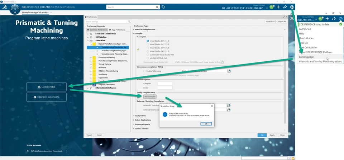Expand 3D Modeling category
Screen dimensions: 344x160
(88, 37)
